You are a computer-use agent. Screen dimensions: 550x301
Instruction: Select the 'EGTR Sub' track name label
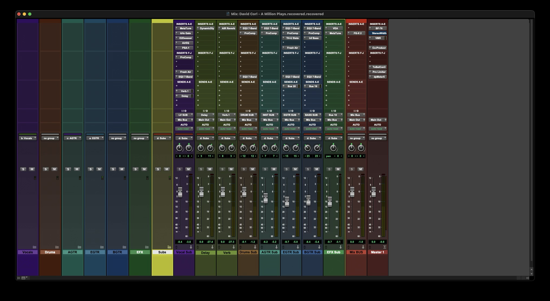[291, 252]
